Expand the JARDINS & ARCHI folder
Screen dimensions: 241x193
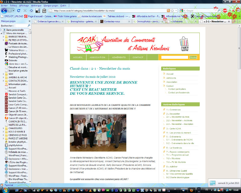coord(4,78)
